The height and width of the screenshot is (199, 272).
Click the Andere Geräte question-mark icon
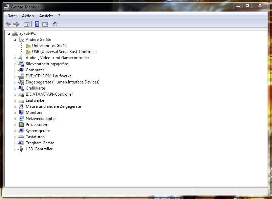click(21, 40)
